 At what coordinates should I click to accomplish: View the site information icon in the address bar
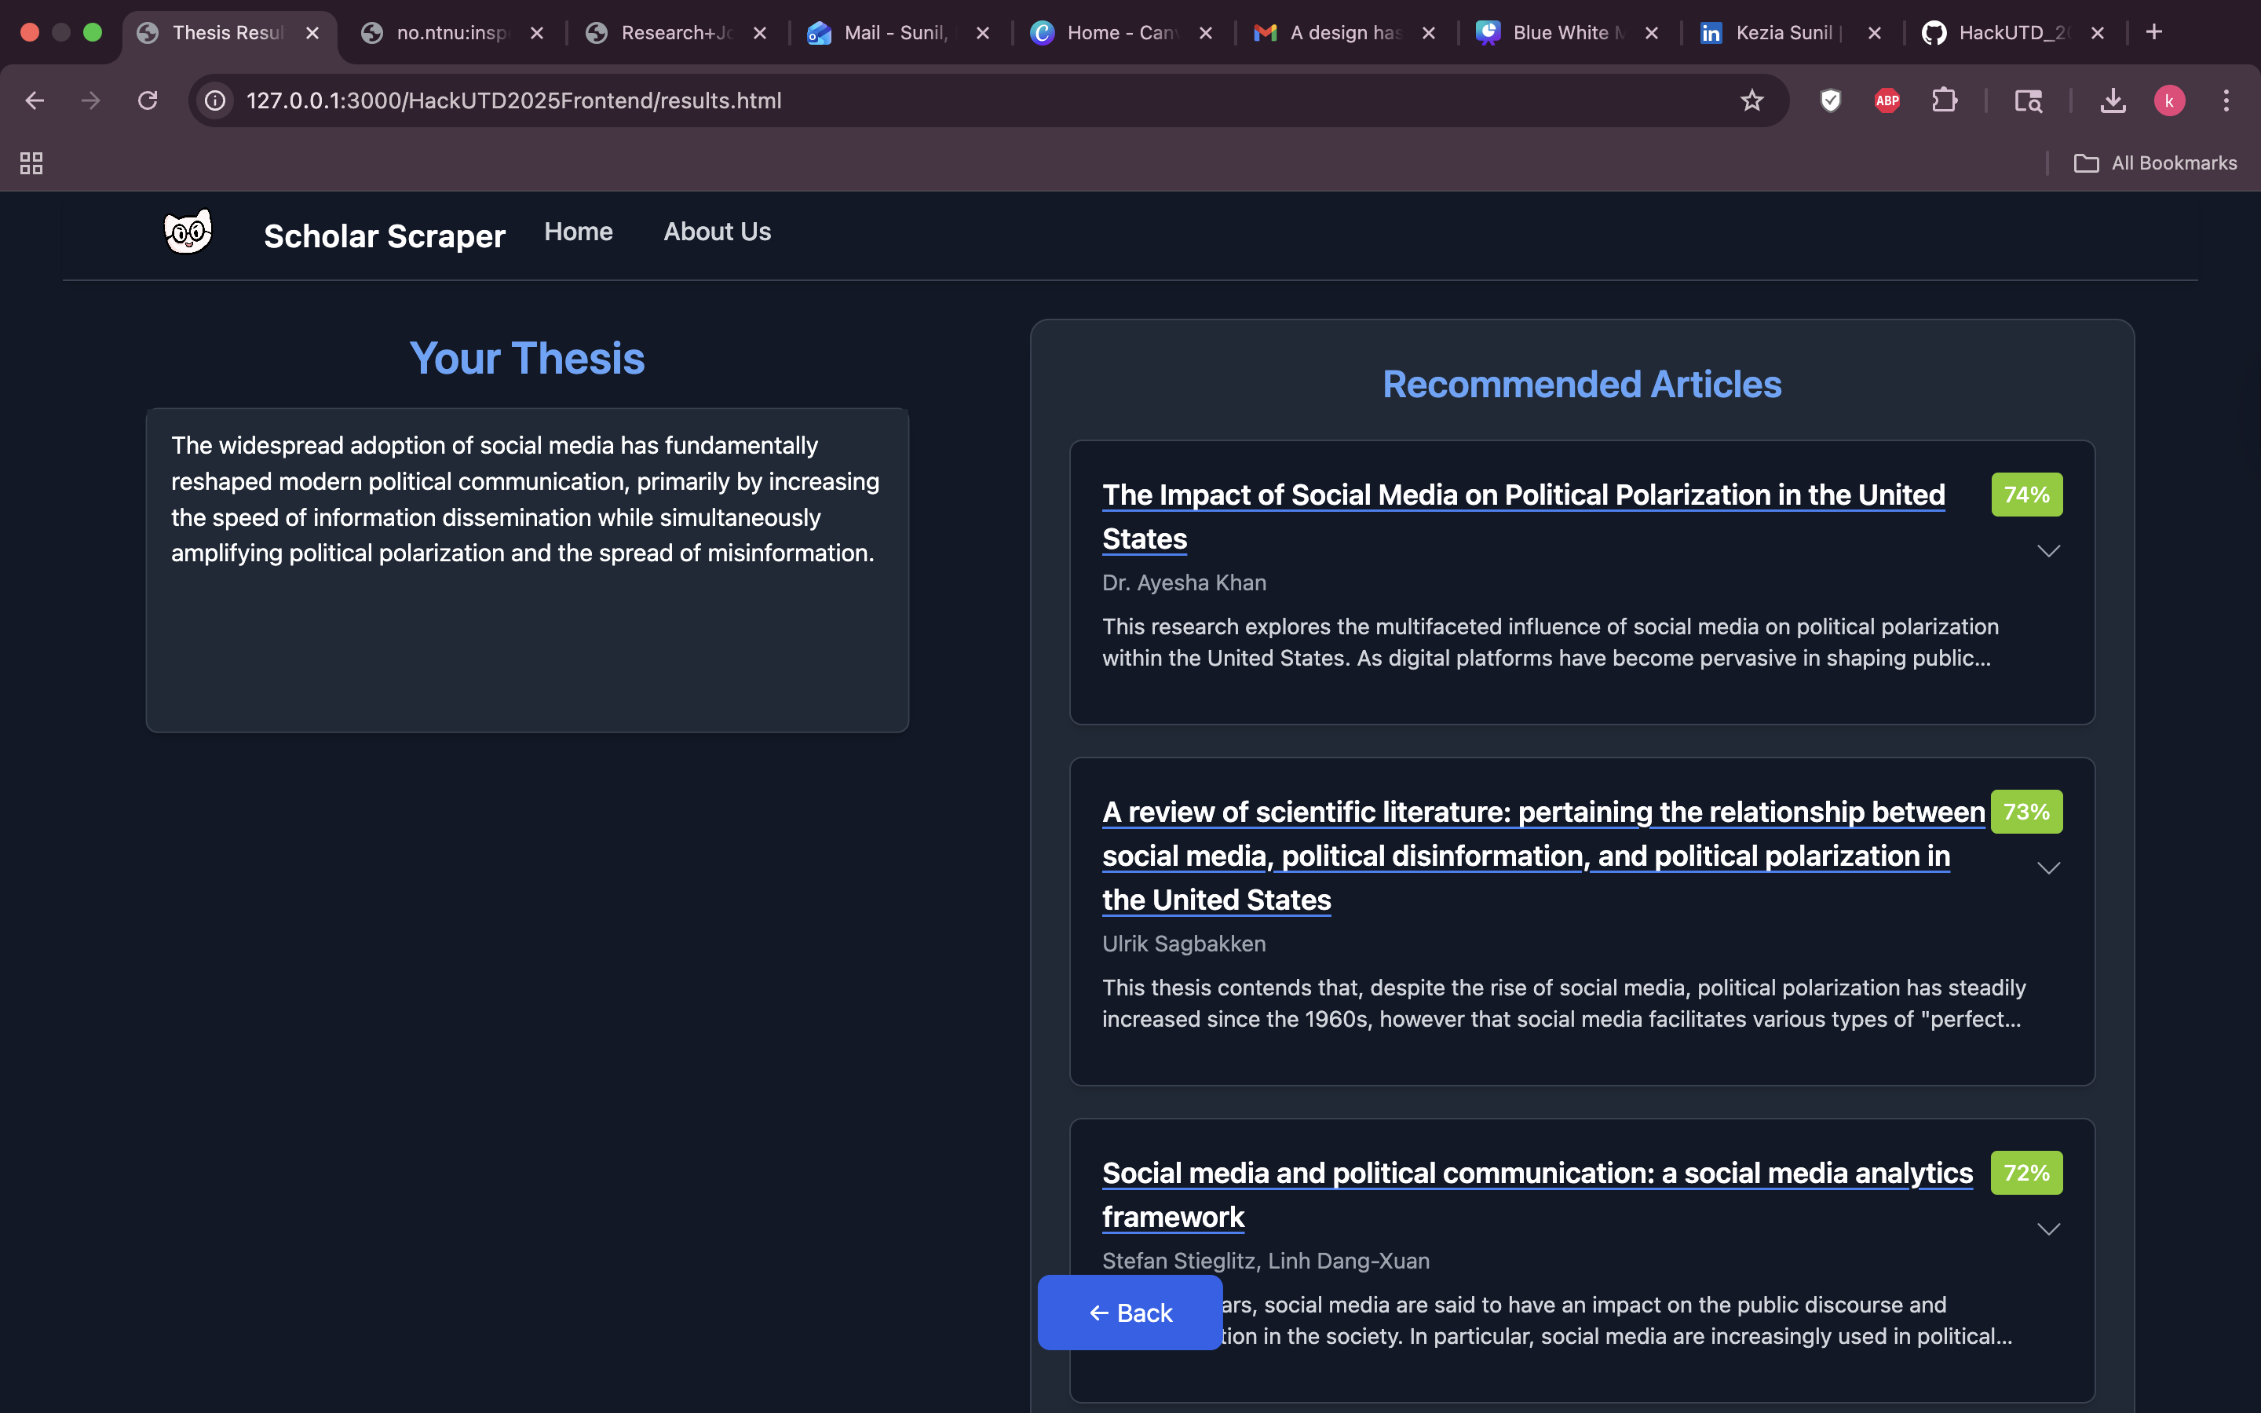(216, 100)
